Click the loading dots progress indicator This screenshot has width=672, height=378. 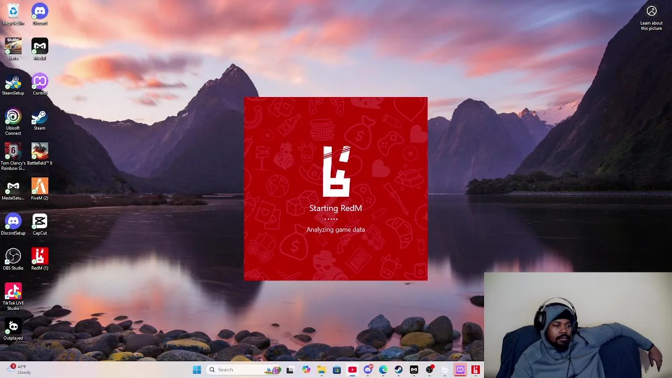coord(331,219)
